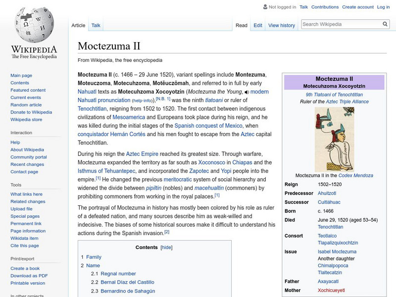Follow the Hernán Cortés link
This screenshot has width=396, height=297.
(x=128, y=134)
